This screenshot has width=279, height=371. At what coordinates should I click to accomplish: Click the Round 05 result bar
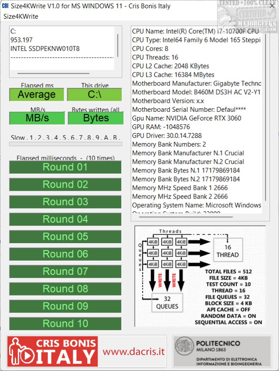click(65, 237)
